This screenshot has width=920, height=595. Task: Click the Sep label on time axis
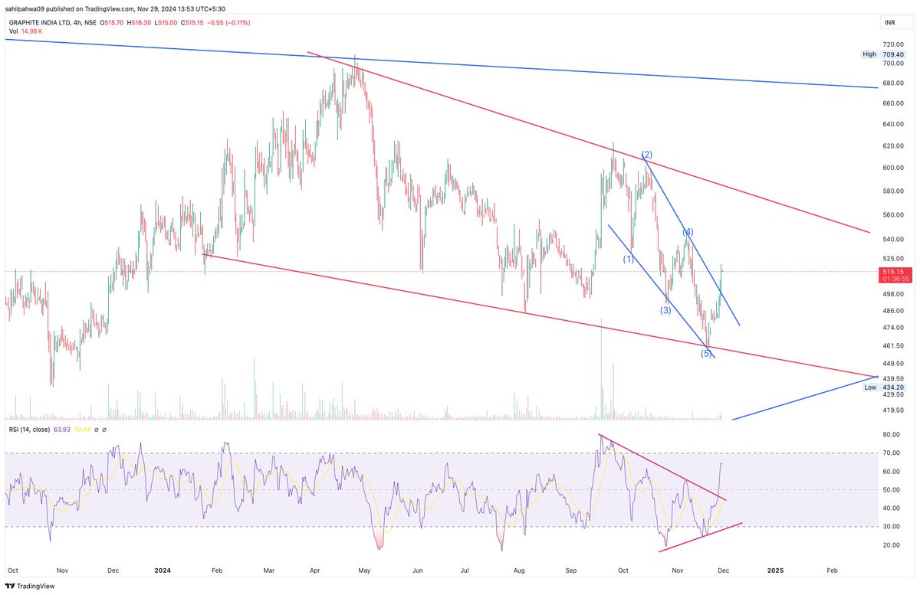pos(572,570)
